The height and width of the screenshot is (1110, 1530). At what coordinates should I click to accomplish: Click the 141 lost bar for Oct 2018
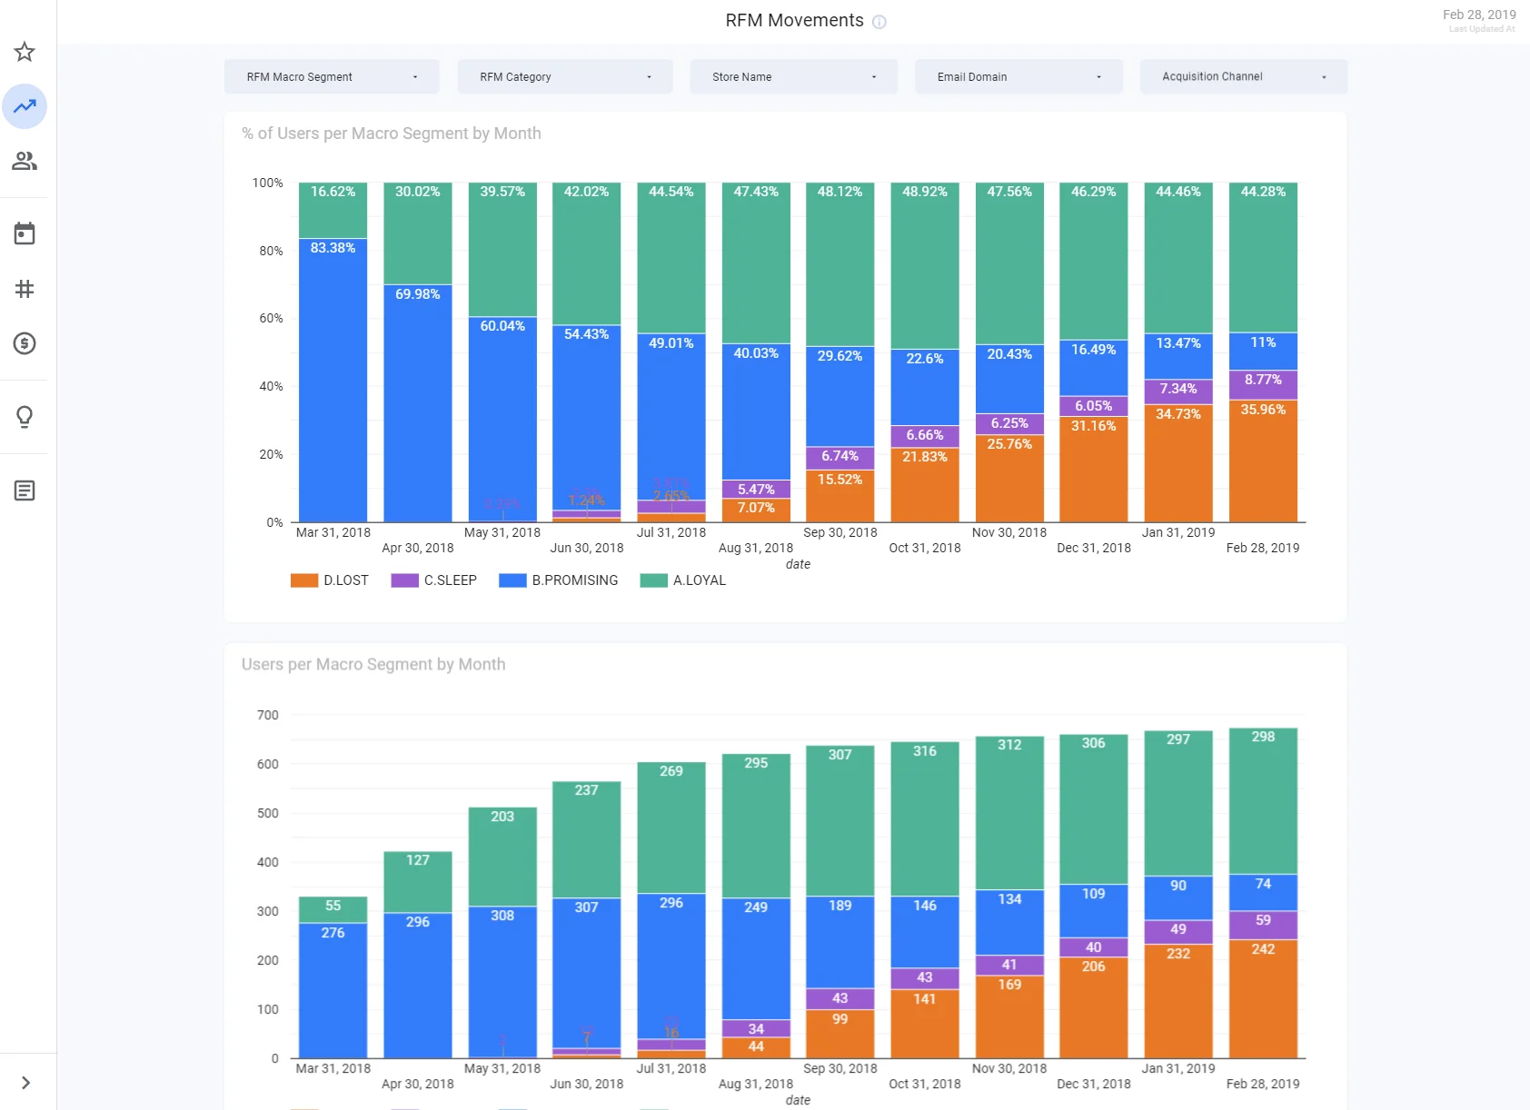pos(925,1024)
